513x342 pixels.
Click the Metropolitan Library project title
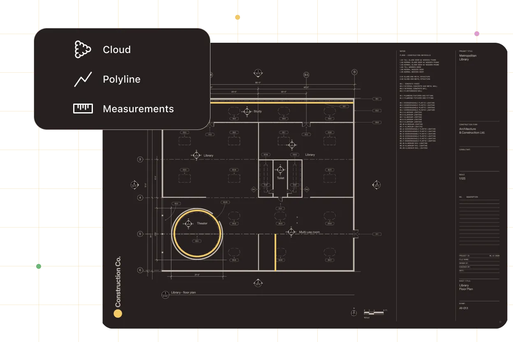468,58
